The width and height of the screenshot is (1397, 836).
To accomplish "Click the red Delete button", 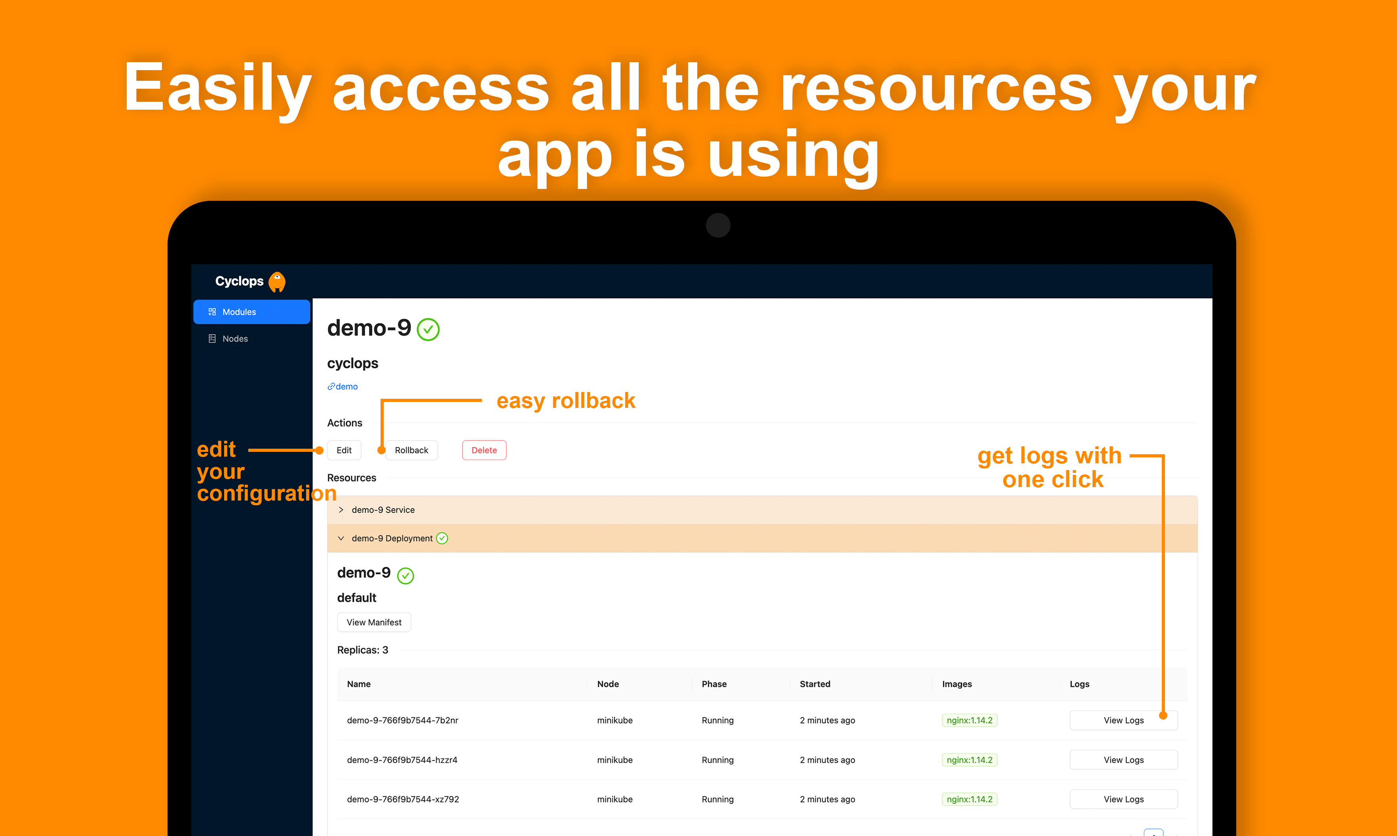I will pos(484,450).
